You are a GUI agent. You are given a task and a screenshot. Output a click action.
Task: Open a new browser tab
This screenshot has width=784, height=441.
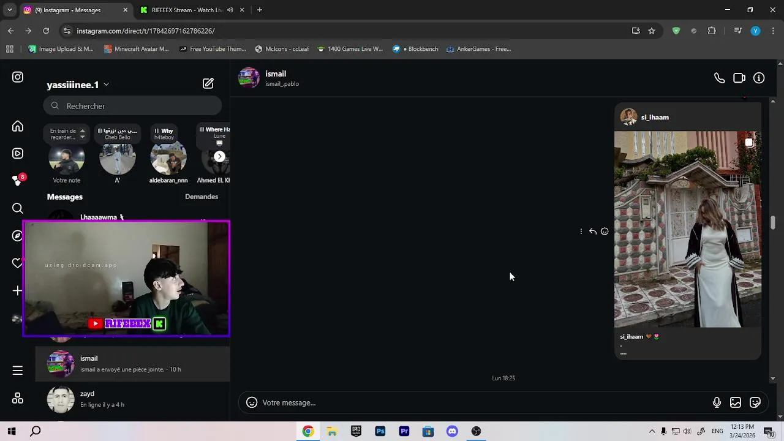point(260,10)
